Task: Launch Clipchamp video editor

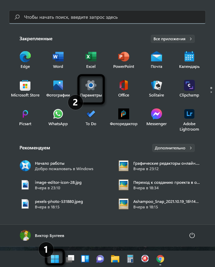Action: pos(189,89)
